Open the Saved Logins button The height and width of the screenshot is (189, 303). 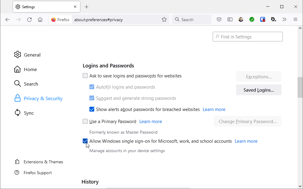point(258,90)
